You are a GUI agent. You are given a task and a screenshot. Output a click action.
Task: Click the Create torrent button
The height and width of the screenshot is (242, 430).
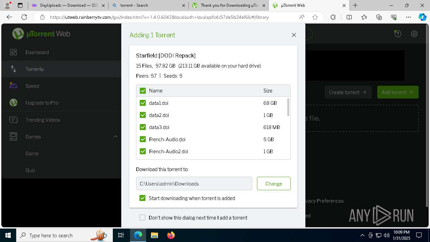coord(348,92)
